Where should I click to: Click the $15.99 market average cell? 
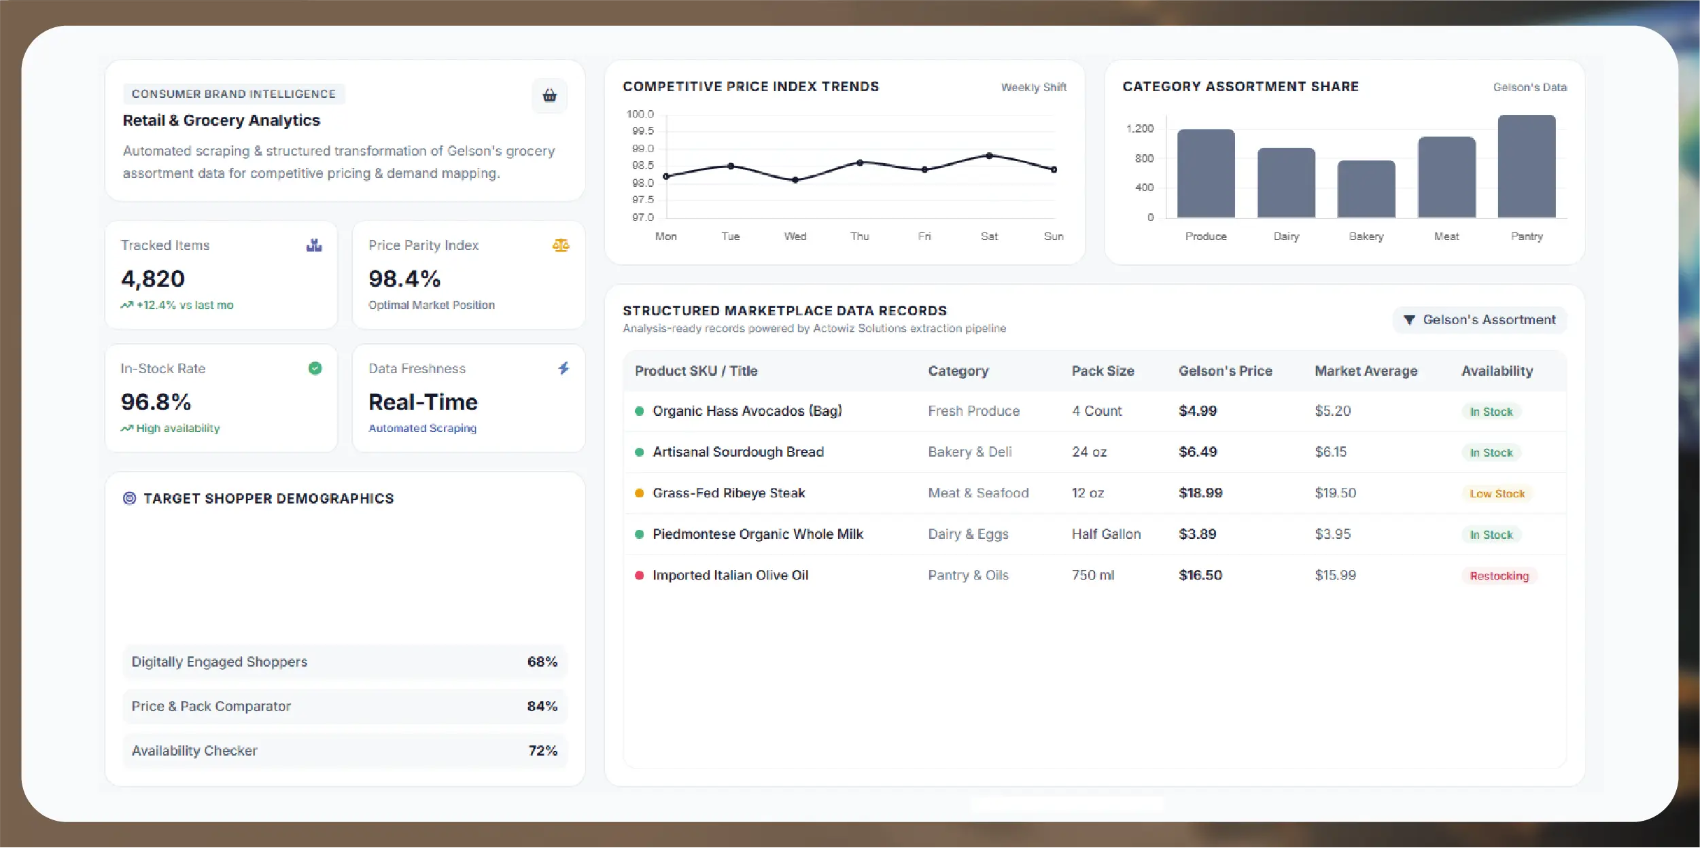coord(1335,576)
